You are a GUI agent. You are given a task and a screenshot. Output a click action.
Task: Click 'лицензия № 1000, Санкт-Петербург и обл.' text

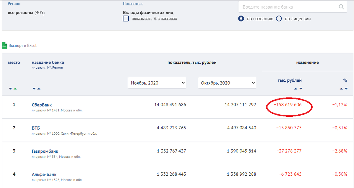64,133
